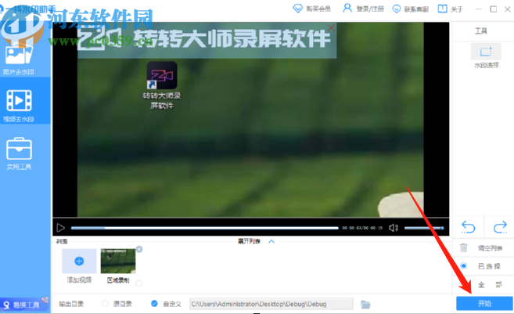Click the 清空列表 trash icon
514x314 pixels.
pyautogui.click(x=463, y=247)
